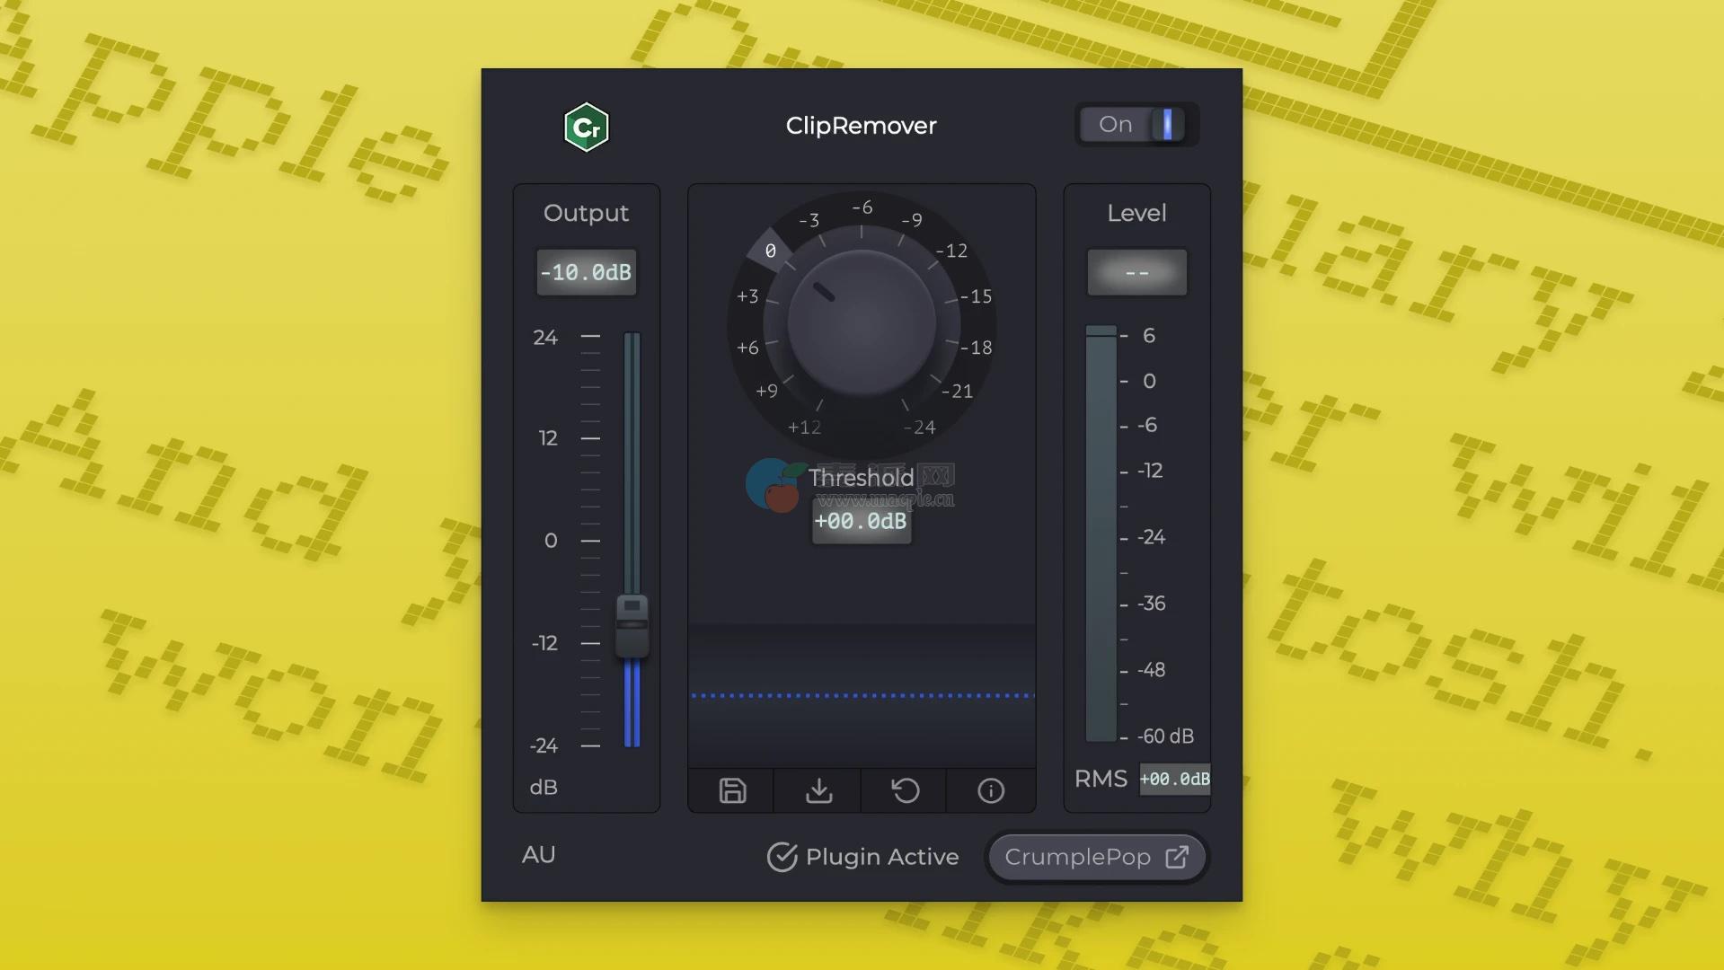Click the RMS value readout
This screenshot has height=970, width=1724.
pyautogui.click(x=1174, y=779)
